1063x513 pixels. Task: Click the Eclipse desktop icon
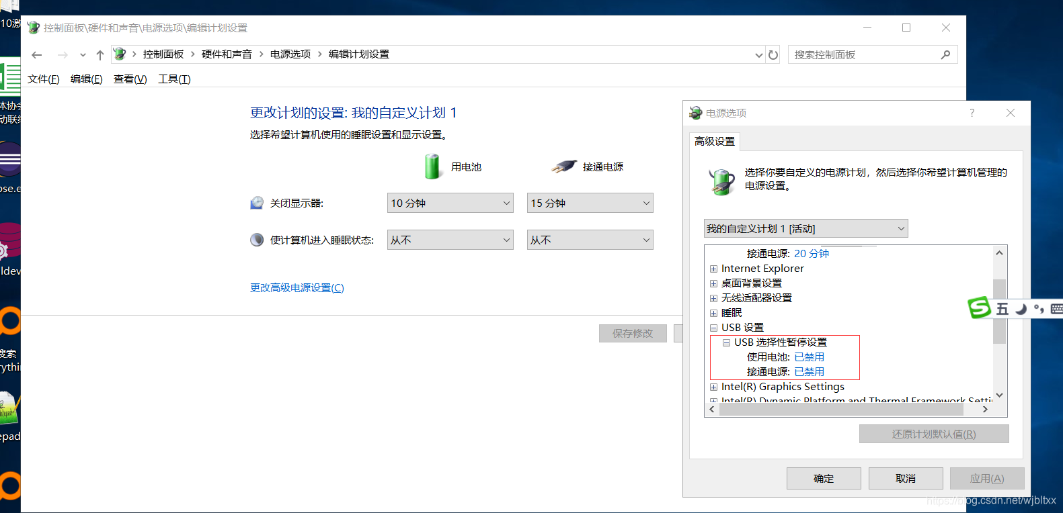(x=9, y=160)
